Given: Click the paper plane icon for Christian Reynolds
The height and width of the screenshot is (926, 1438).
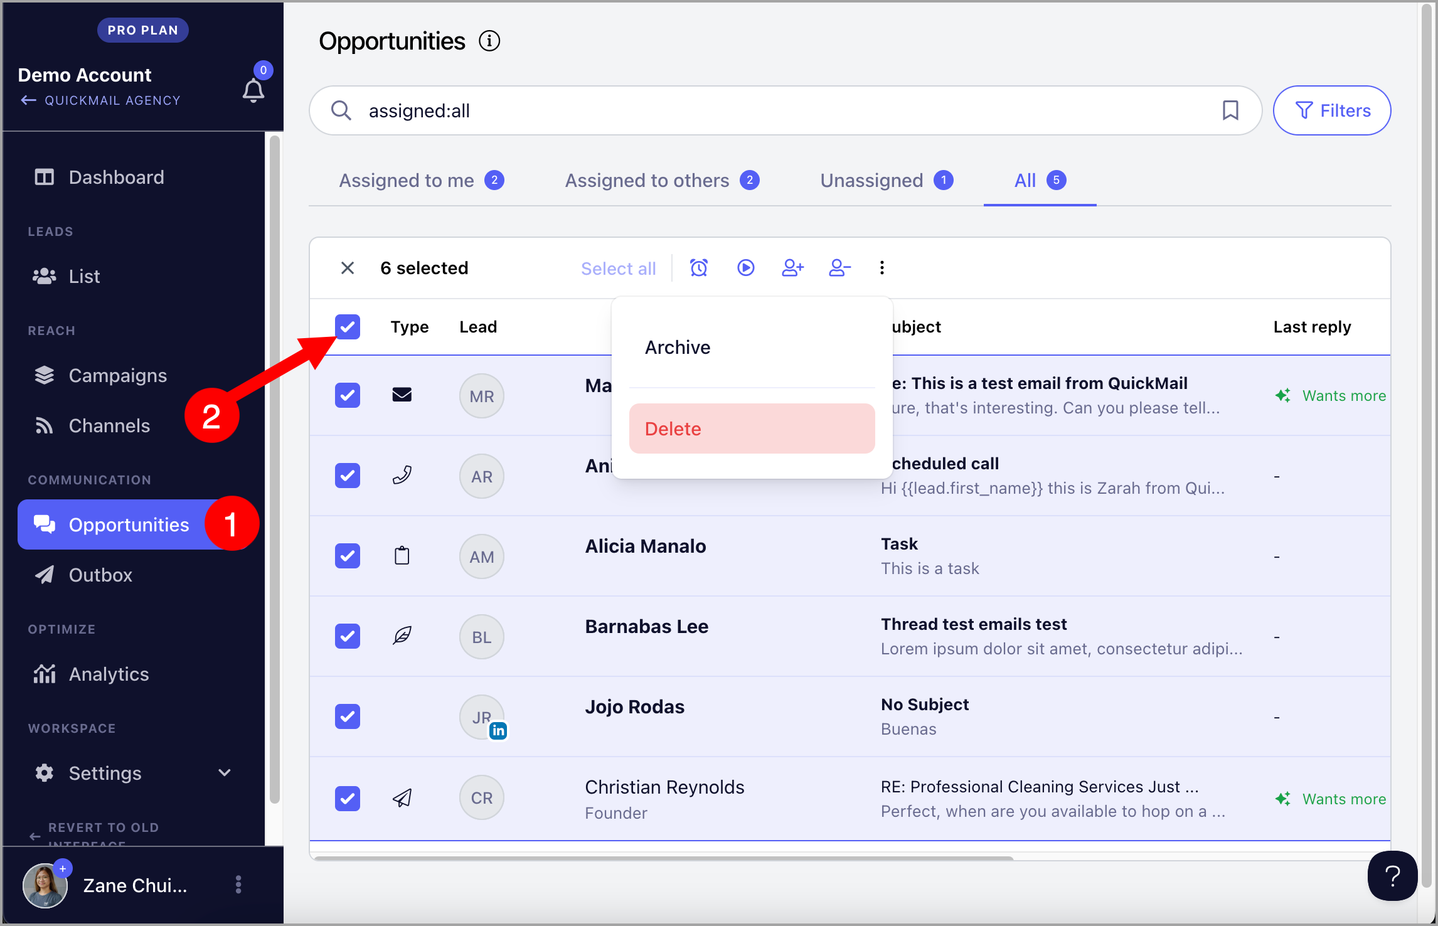Looking at the screenshot, I should [x=402, y=797].
